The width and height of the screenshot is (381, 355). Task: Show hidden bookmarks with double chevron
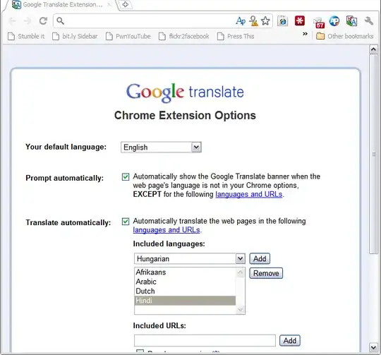pyautogui.click(x=305, y=34)
